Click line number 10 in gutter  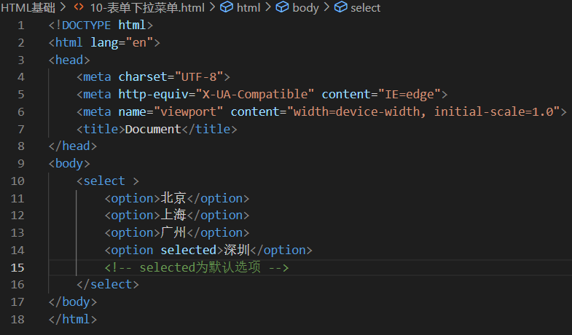coord(18,181)
